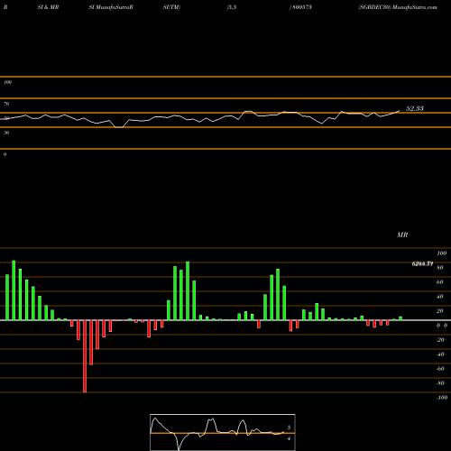Click the 20 label on MR axis
451x451 pixels.
[x=439, y=311]
